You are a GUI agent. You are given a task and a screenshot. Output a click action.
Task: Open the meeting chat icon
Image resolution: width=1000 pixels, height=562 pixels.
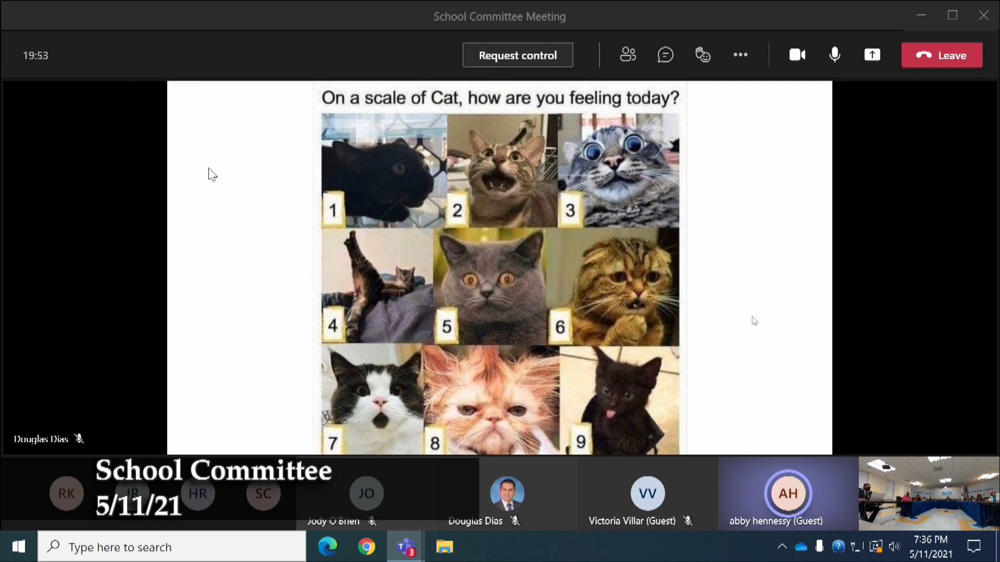click(x=665, y=55)
